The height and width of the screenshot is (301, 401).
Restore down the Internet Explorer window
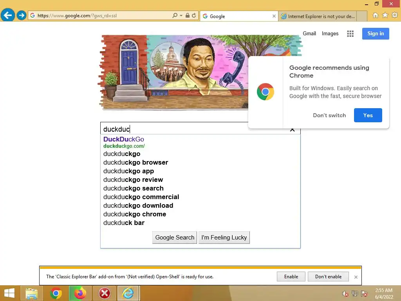click(376, 4)
